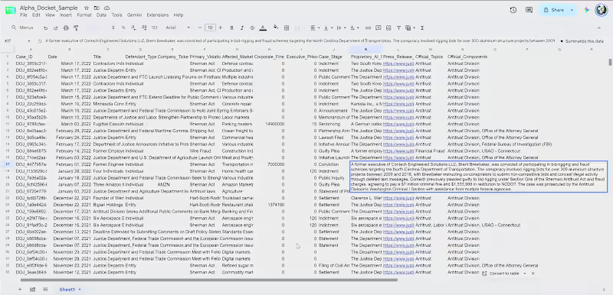Format as currency

click(x=113, y=28)
